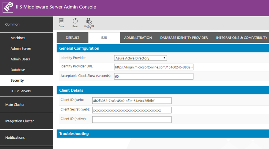Navigate to Admin Users page
269x149 pixels.
click(20, 59)
